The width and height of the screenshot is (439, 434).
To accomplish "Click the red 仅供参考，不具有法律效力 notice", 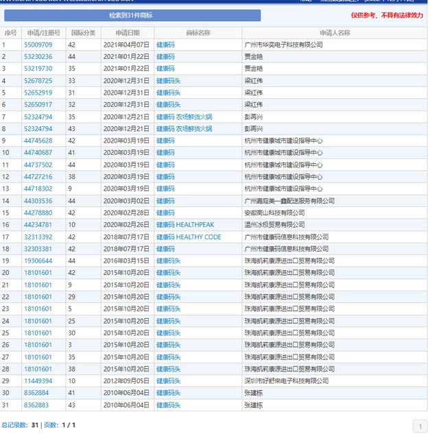I will click(x=387, y=15).
